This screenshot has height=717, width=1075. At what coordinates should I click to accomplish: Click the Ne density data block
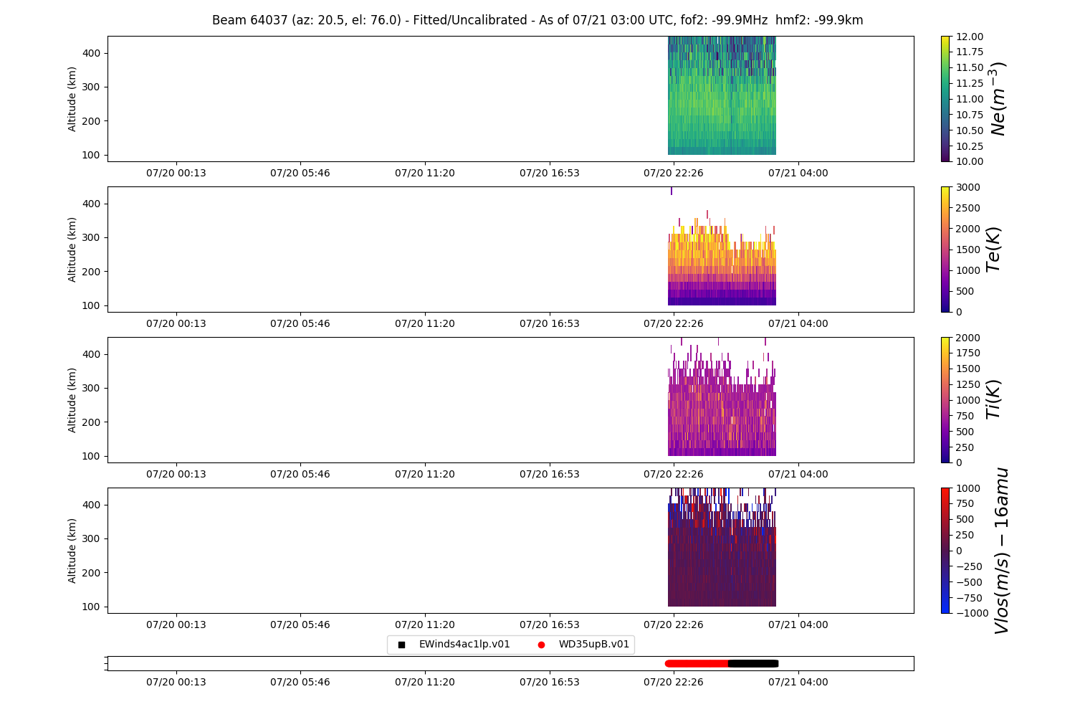click(722, 95)
